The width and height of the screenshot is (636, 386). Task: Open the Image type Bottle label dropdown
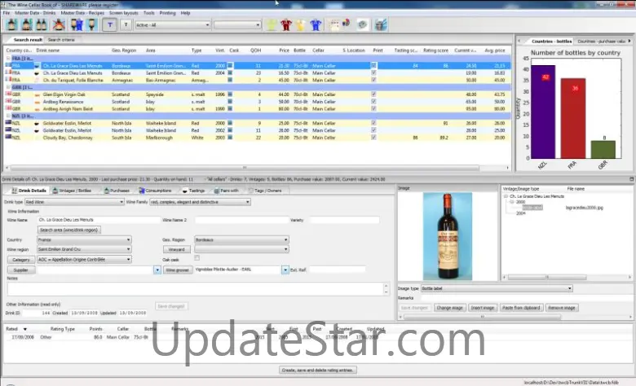tap(497, 288)
